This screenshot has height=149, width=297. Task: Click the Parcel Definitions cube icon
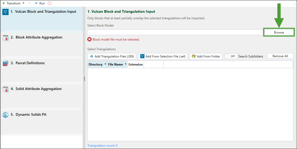pyautogui.click(x=5, y=63)
